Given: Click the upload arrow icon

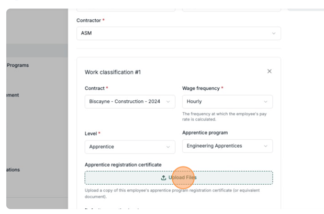Looking at the screenshot, I should point(164,177).
